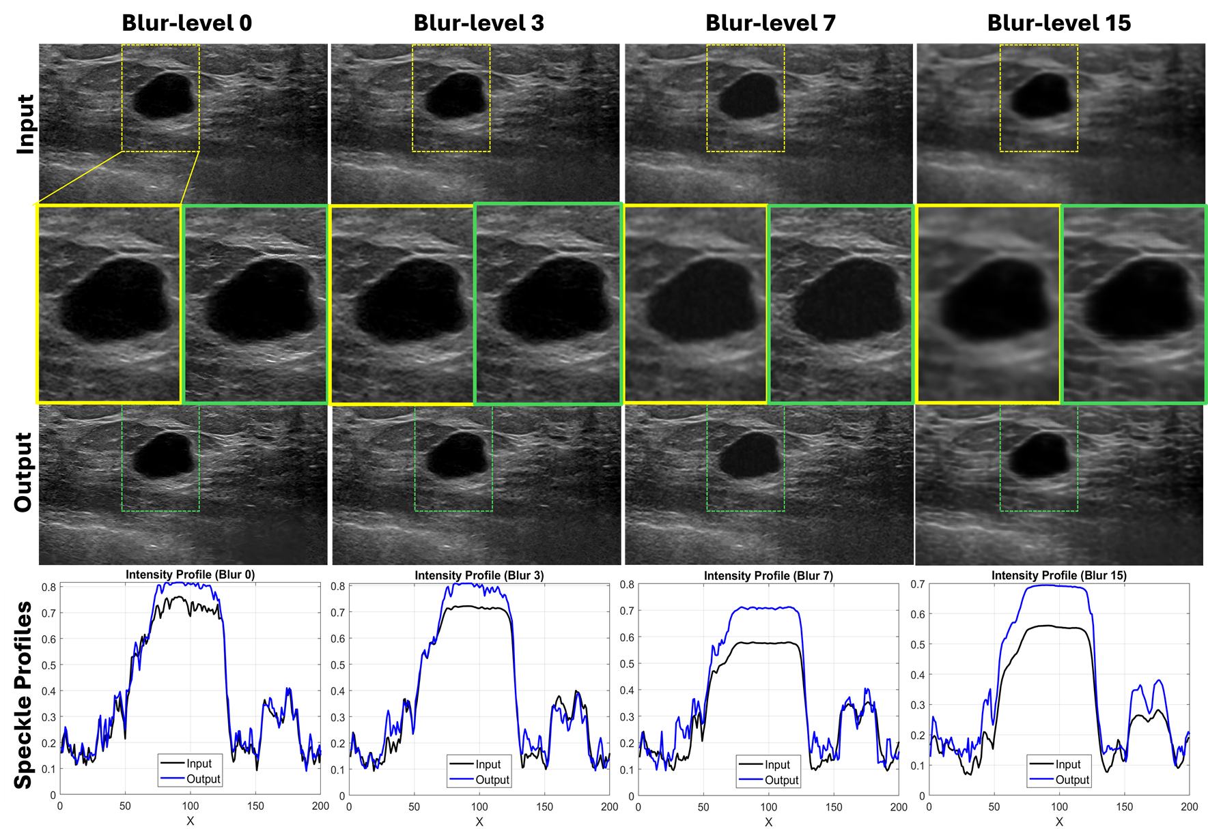Click the vertical "Speckle Profiles" row label

23,695
